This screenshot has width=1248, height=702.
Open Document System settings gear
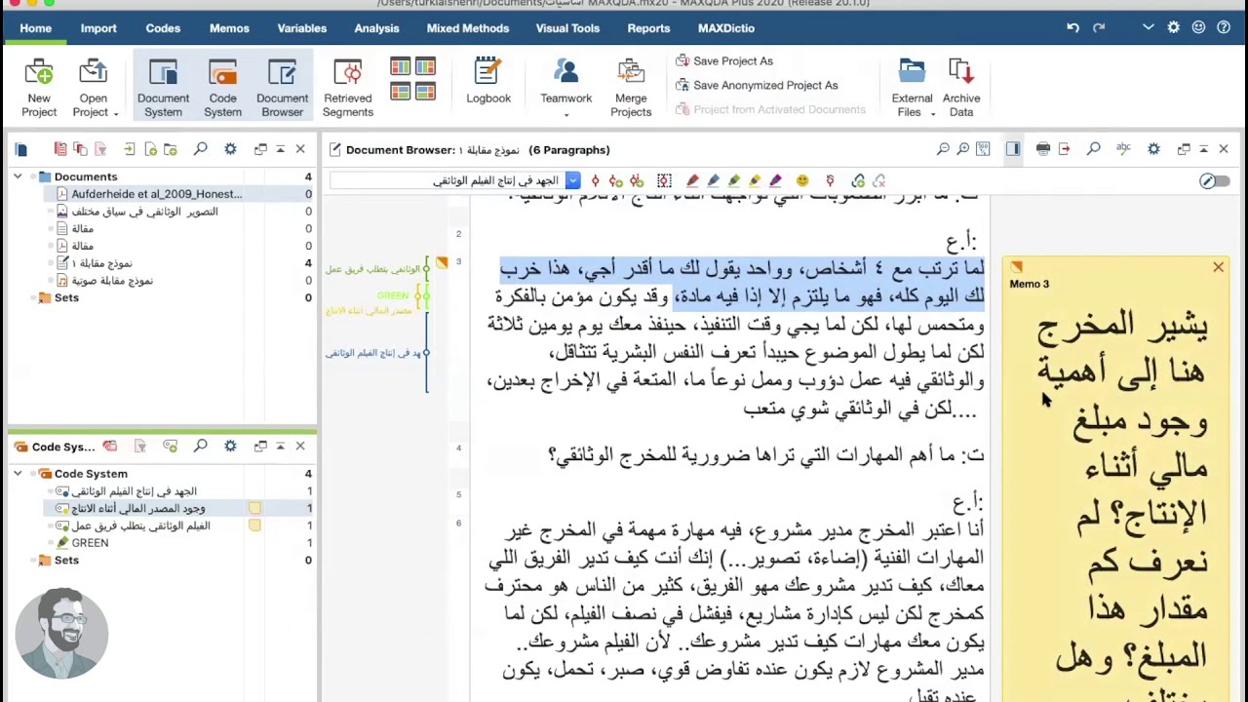(230, 149)
